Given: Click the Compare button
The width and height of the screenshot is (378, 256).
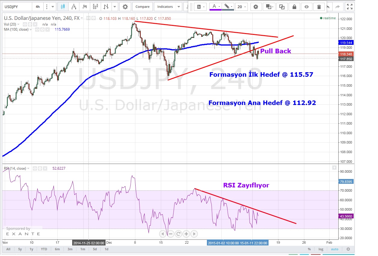Looking at the screenshot, I should click(x=142, y=7).
